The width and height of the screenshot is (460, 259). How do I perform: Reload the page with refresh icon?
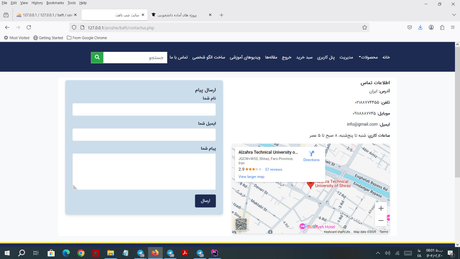(29, 27)
